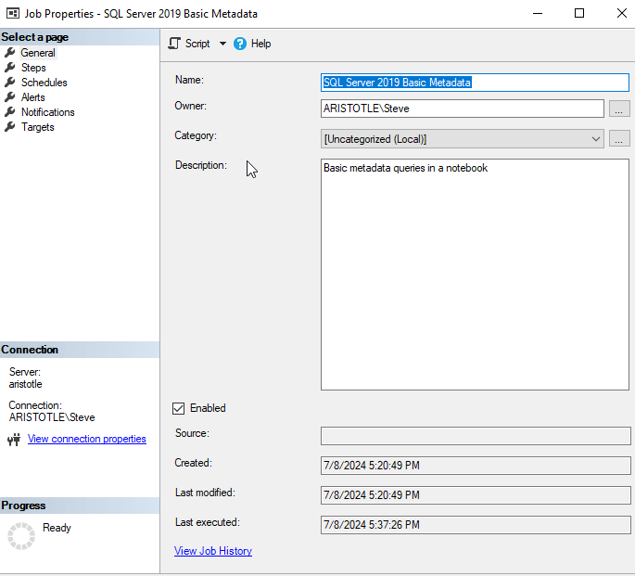Close the Job Properties window
This screenshot has height=576, width=635.
click(x=622, y=13)
